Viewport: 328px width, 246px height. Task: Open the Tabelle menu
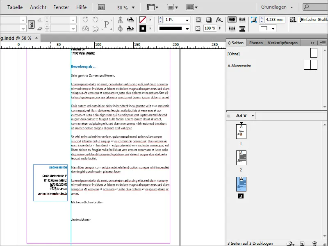(x=15, y=7)
